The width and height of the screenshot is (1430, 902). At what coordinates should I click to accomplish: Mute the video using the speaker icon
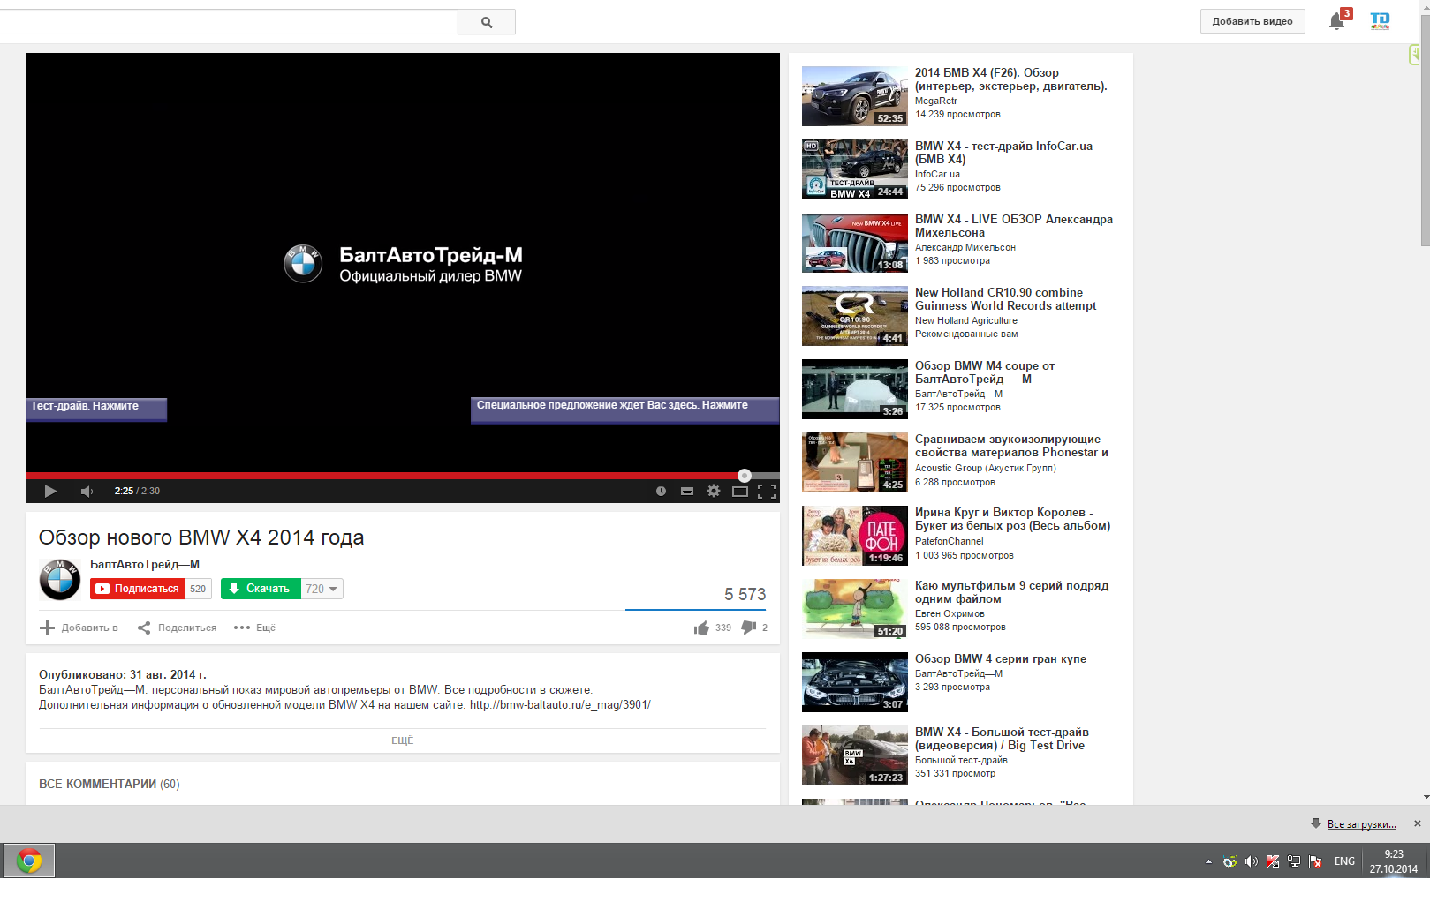pos(87,492)
